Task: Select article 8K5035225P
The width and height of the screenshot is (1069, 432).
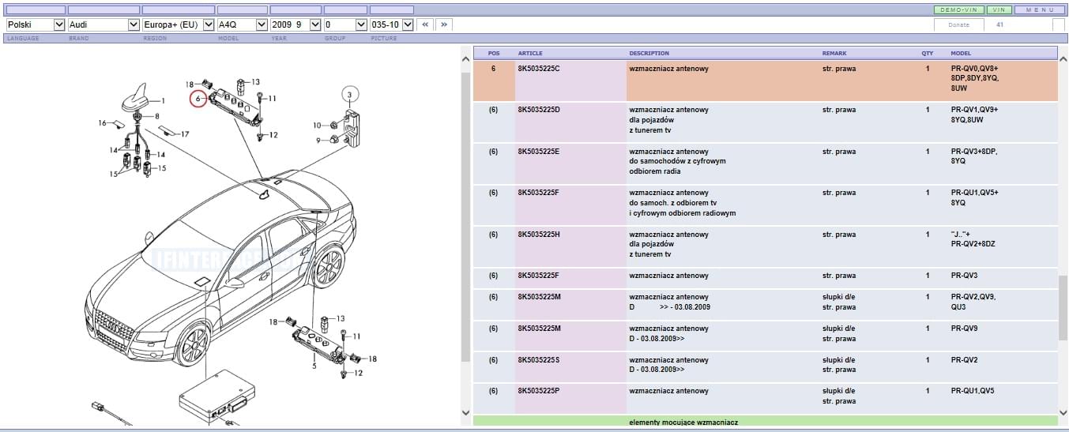Action: pyautogui.click(x=538, y=391)
